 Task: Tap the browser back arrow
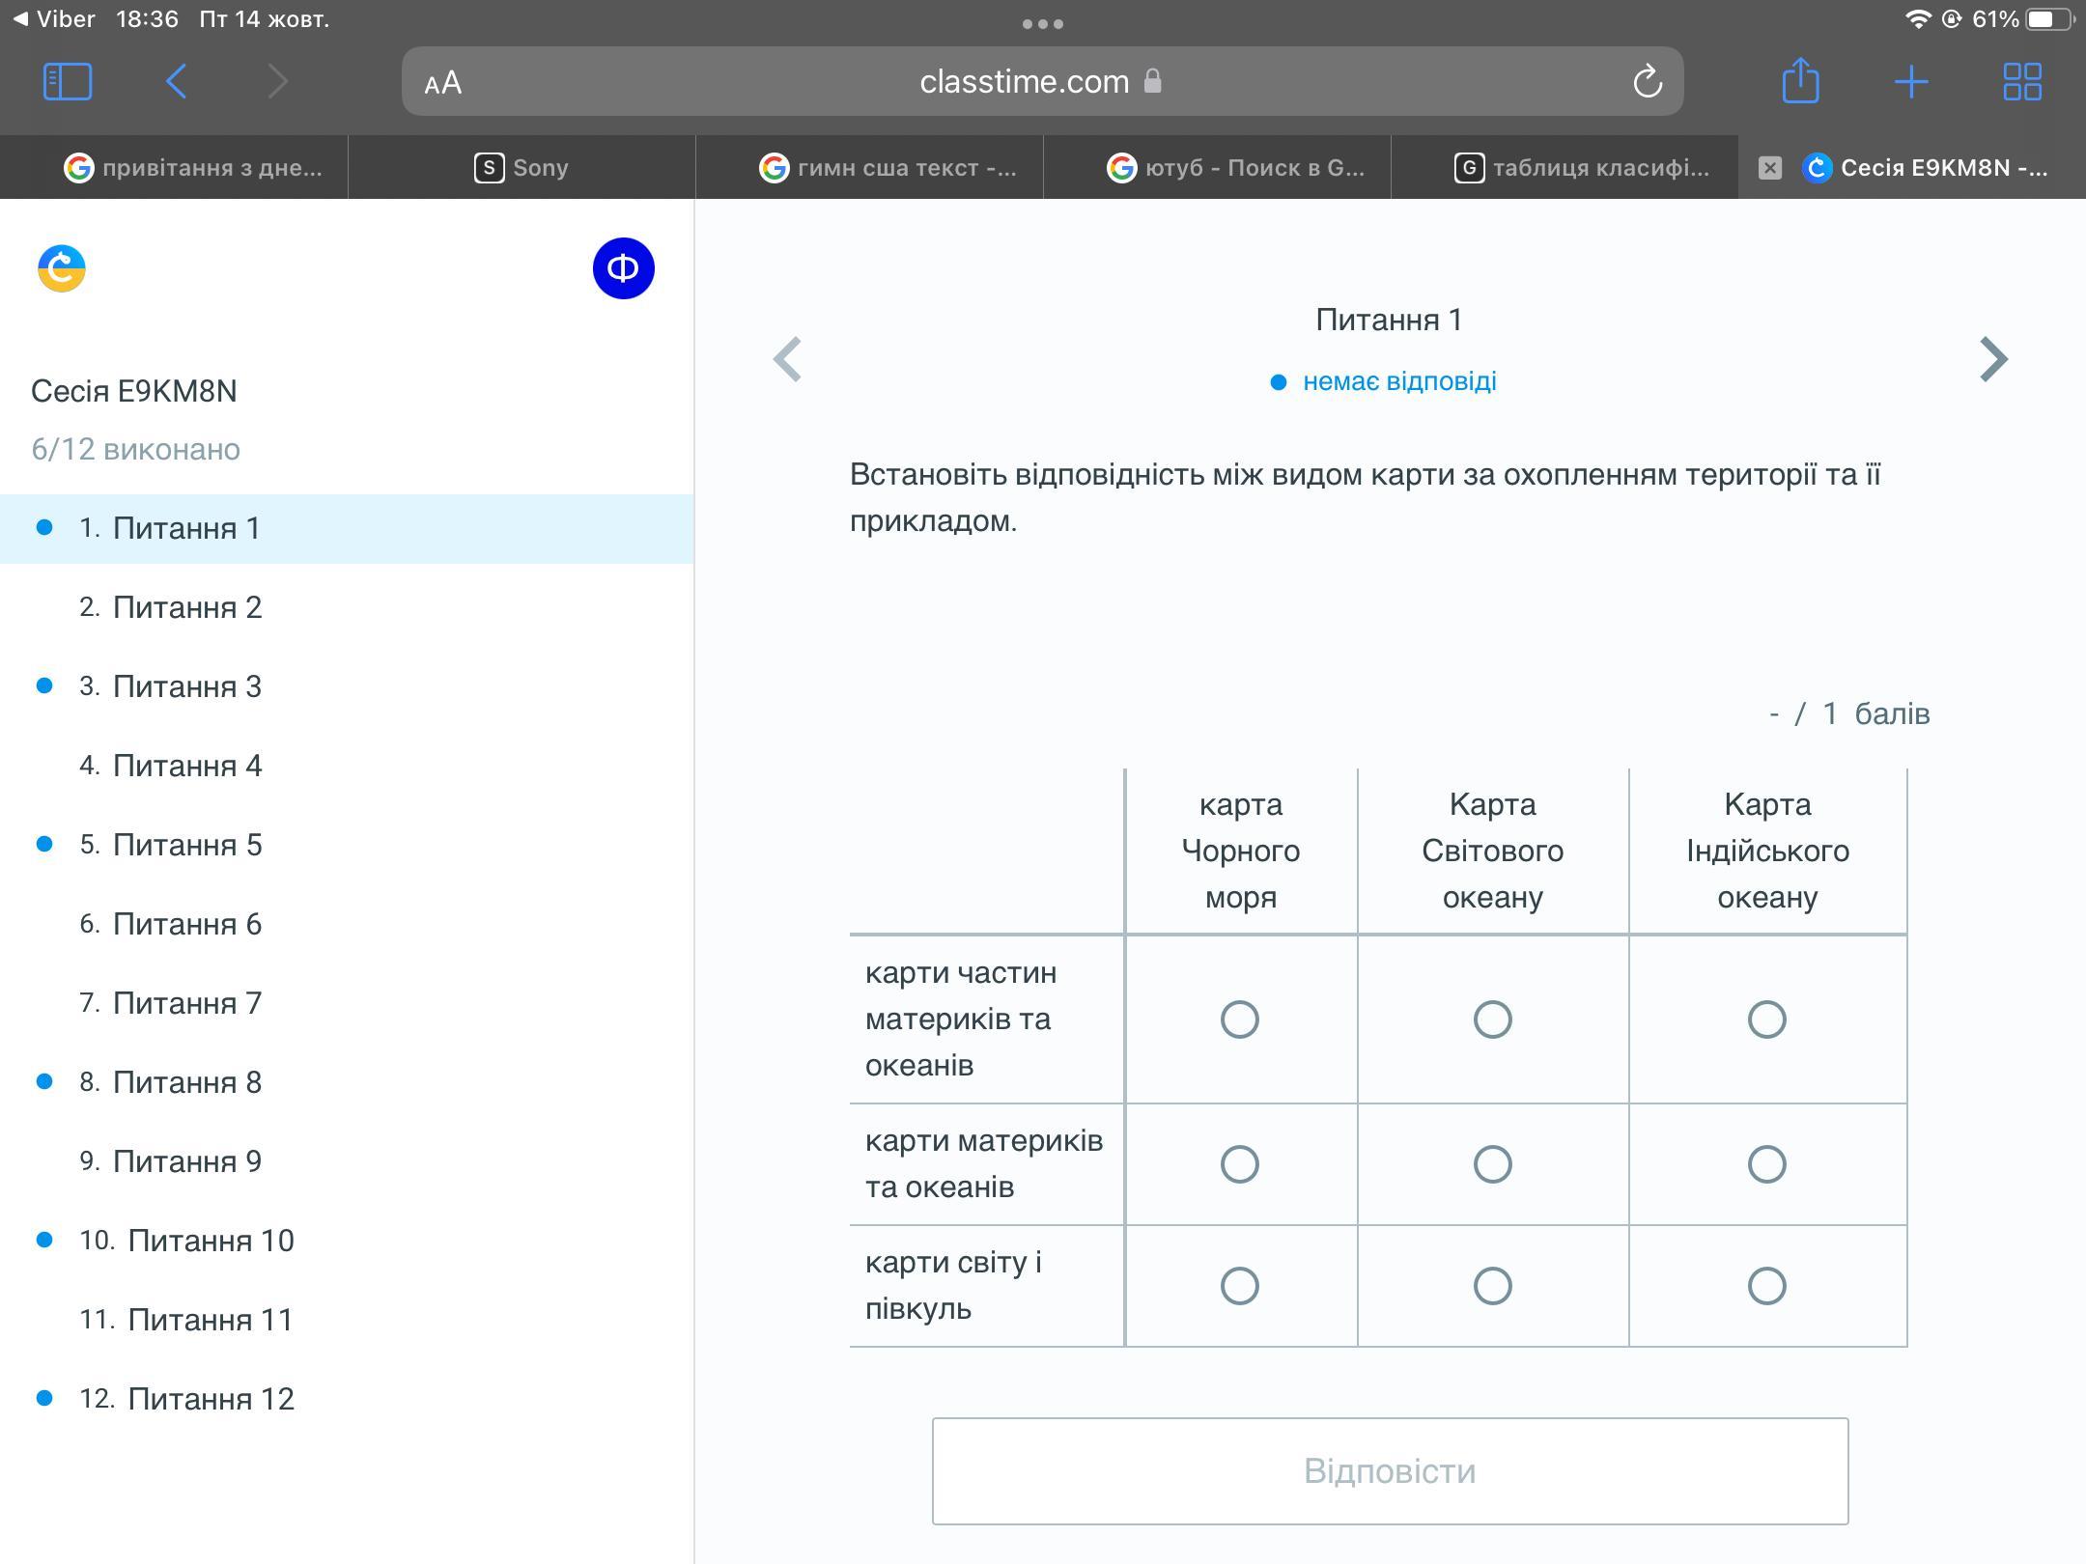point(176,81)
